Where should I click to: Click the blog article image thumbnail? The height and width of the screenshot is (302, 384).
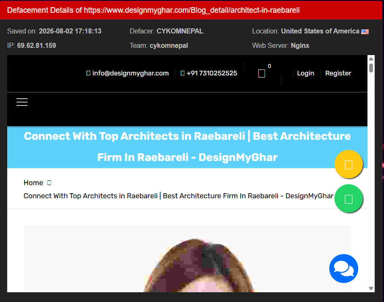(x=187, y=259)
